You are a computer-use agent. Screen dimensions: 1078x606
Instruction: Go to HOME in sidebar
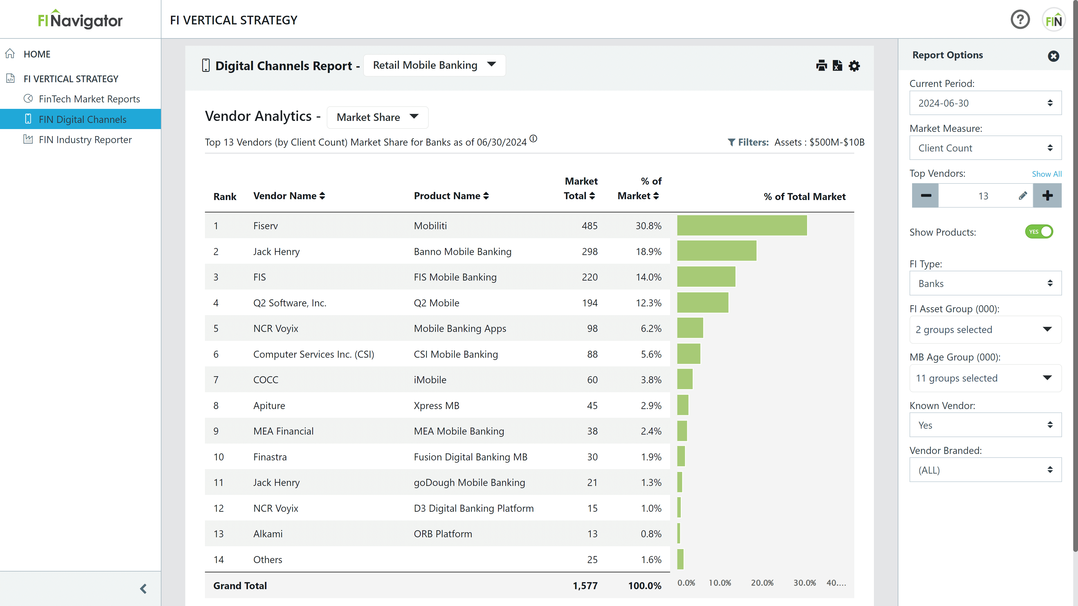[x=37, y=54]
